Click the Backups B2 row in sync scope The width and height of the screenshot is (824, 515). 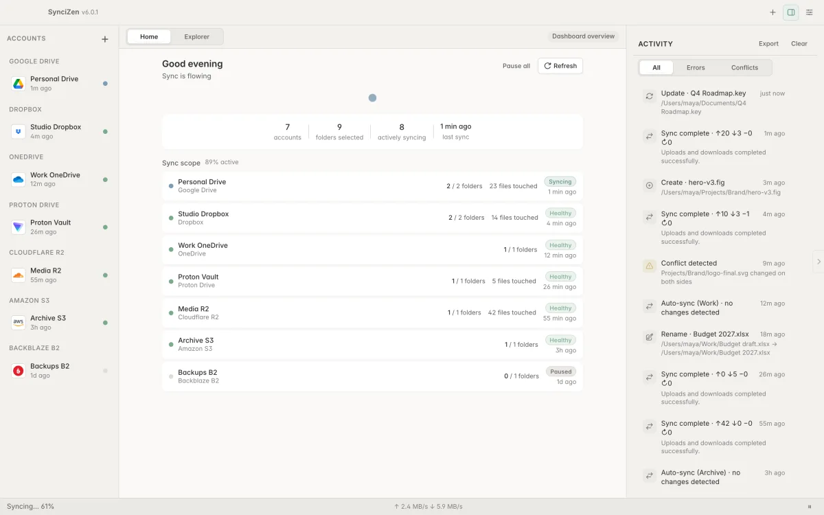pyautogui.click(x=372, y=376)
